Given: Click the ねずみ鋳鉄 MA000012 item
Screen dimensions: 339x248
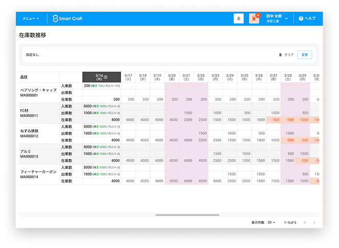Looking at the screenshot, I should pos(30,133).
